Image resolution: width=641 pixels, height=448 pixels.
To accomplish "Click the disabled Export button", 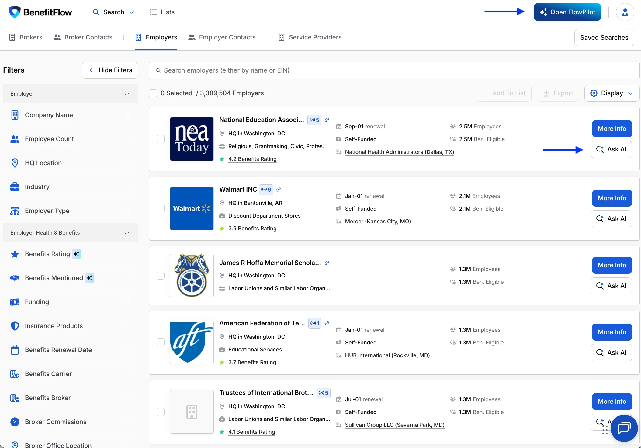I will click(558, 93).
